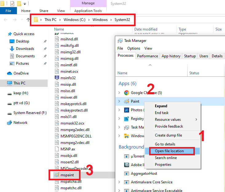225x192 pixels.
Task: Select Network in navigation pane
Action: tap(20, 123)
